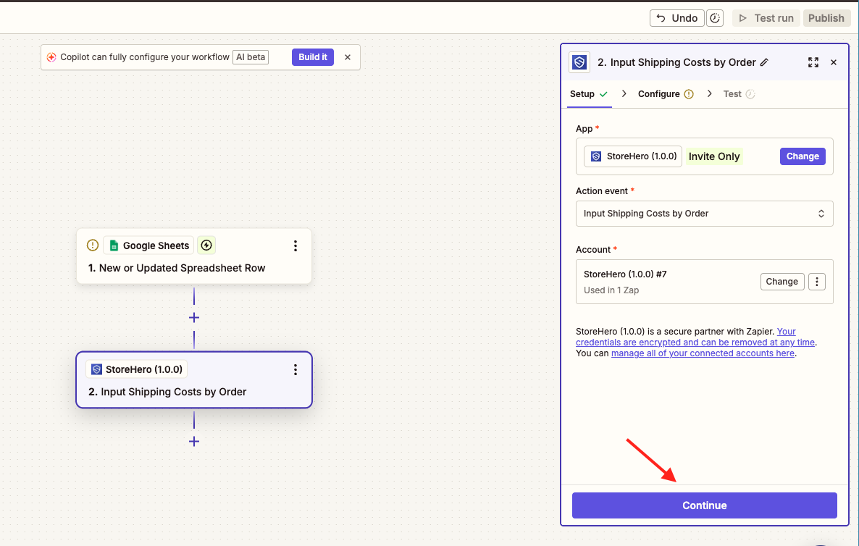Change the StoreHero account
Image resolution: width=859 pixels, height=546 pixels.
(x=782, y=282)
